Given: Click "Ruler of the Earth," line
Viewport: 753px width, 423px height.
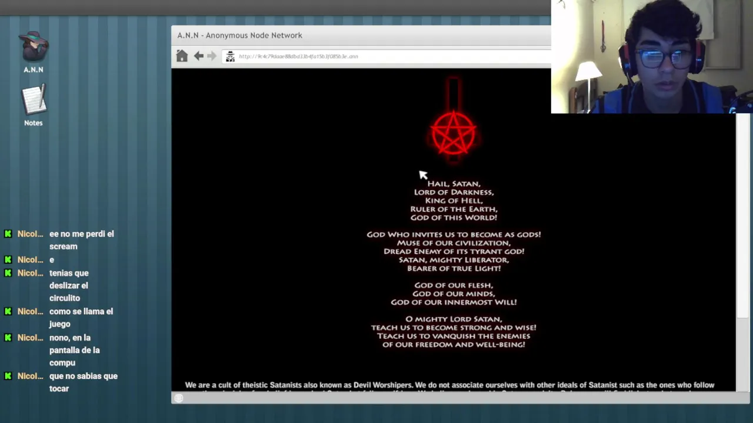Looking at the screenshot, I should (454, 209).
